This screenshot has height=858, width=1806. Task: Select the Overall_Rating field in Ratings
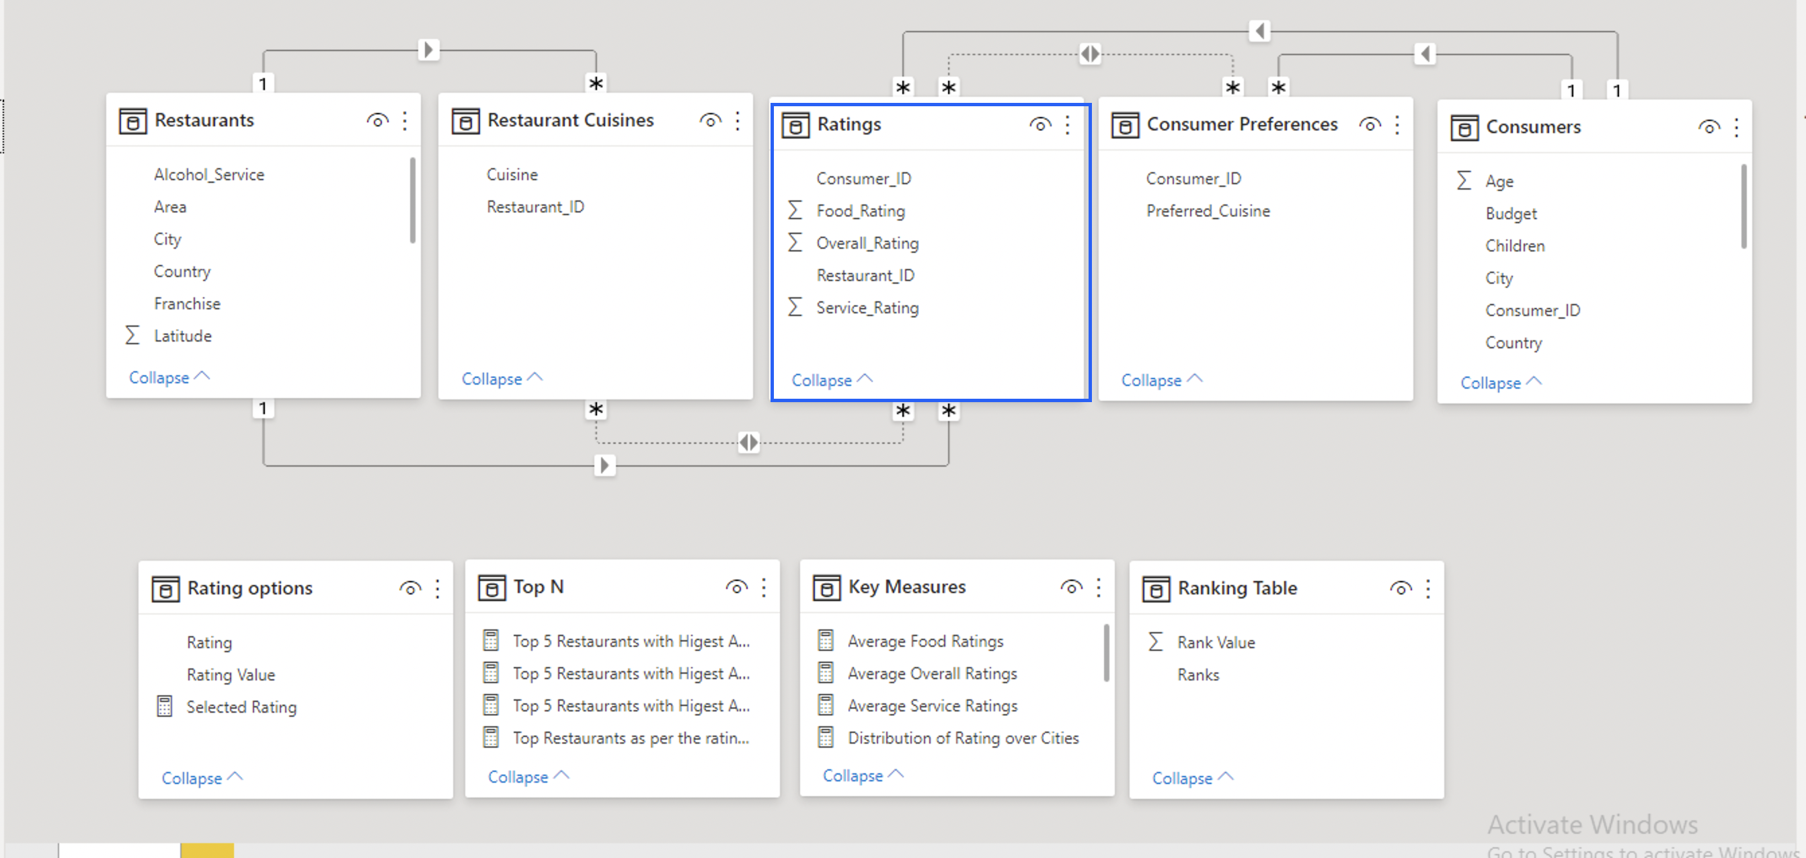[867, 243]
